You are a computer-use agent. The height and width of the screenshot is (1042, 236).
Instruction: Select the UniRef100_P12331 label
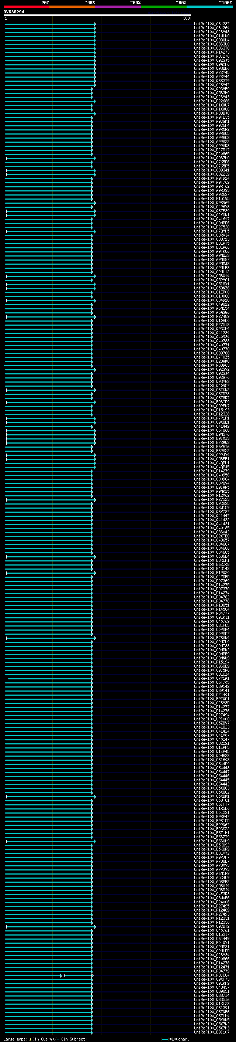click(212, 918)
